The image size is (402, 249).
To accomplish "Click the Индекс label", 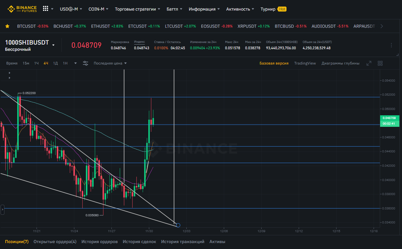I will coord(139,42).
